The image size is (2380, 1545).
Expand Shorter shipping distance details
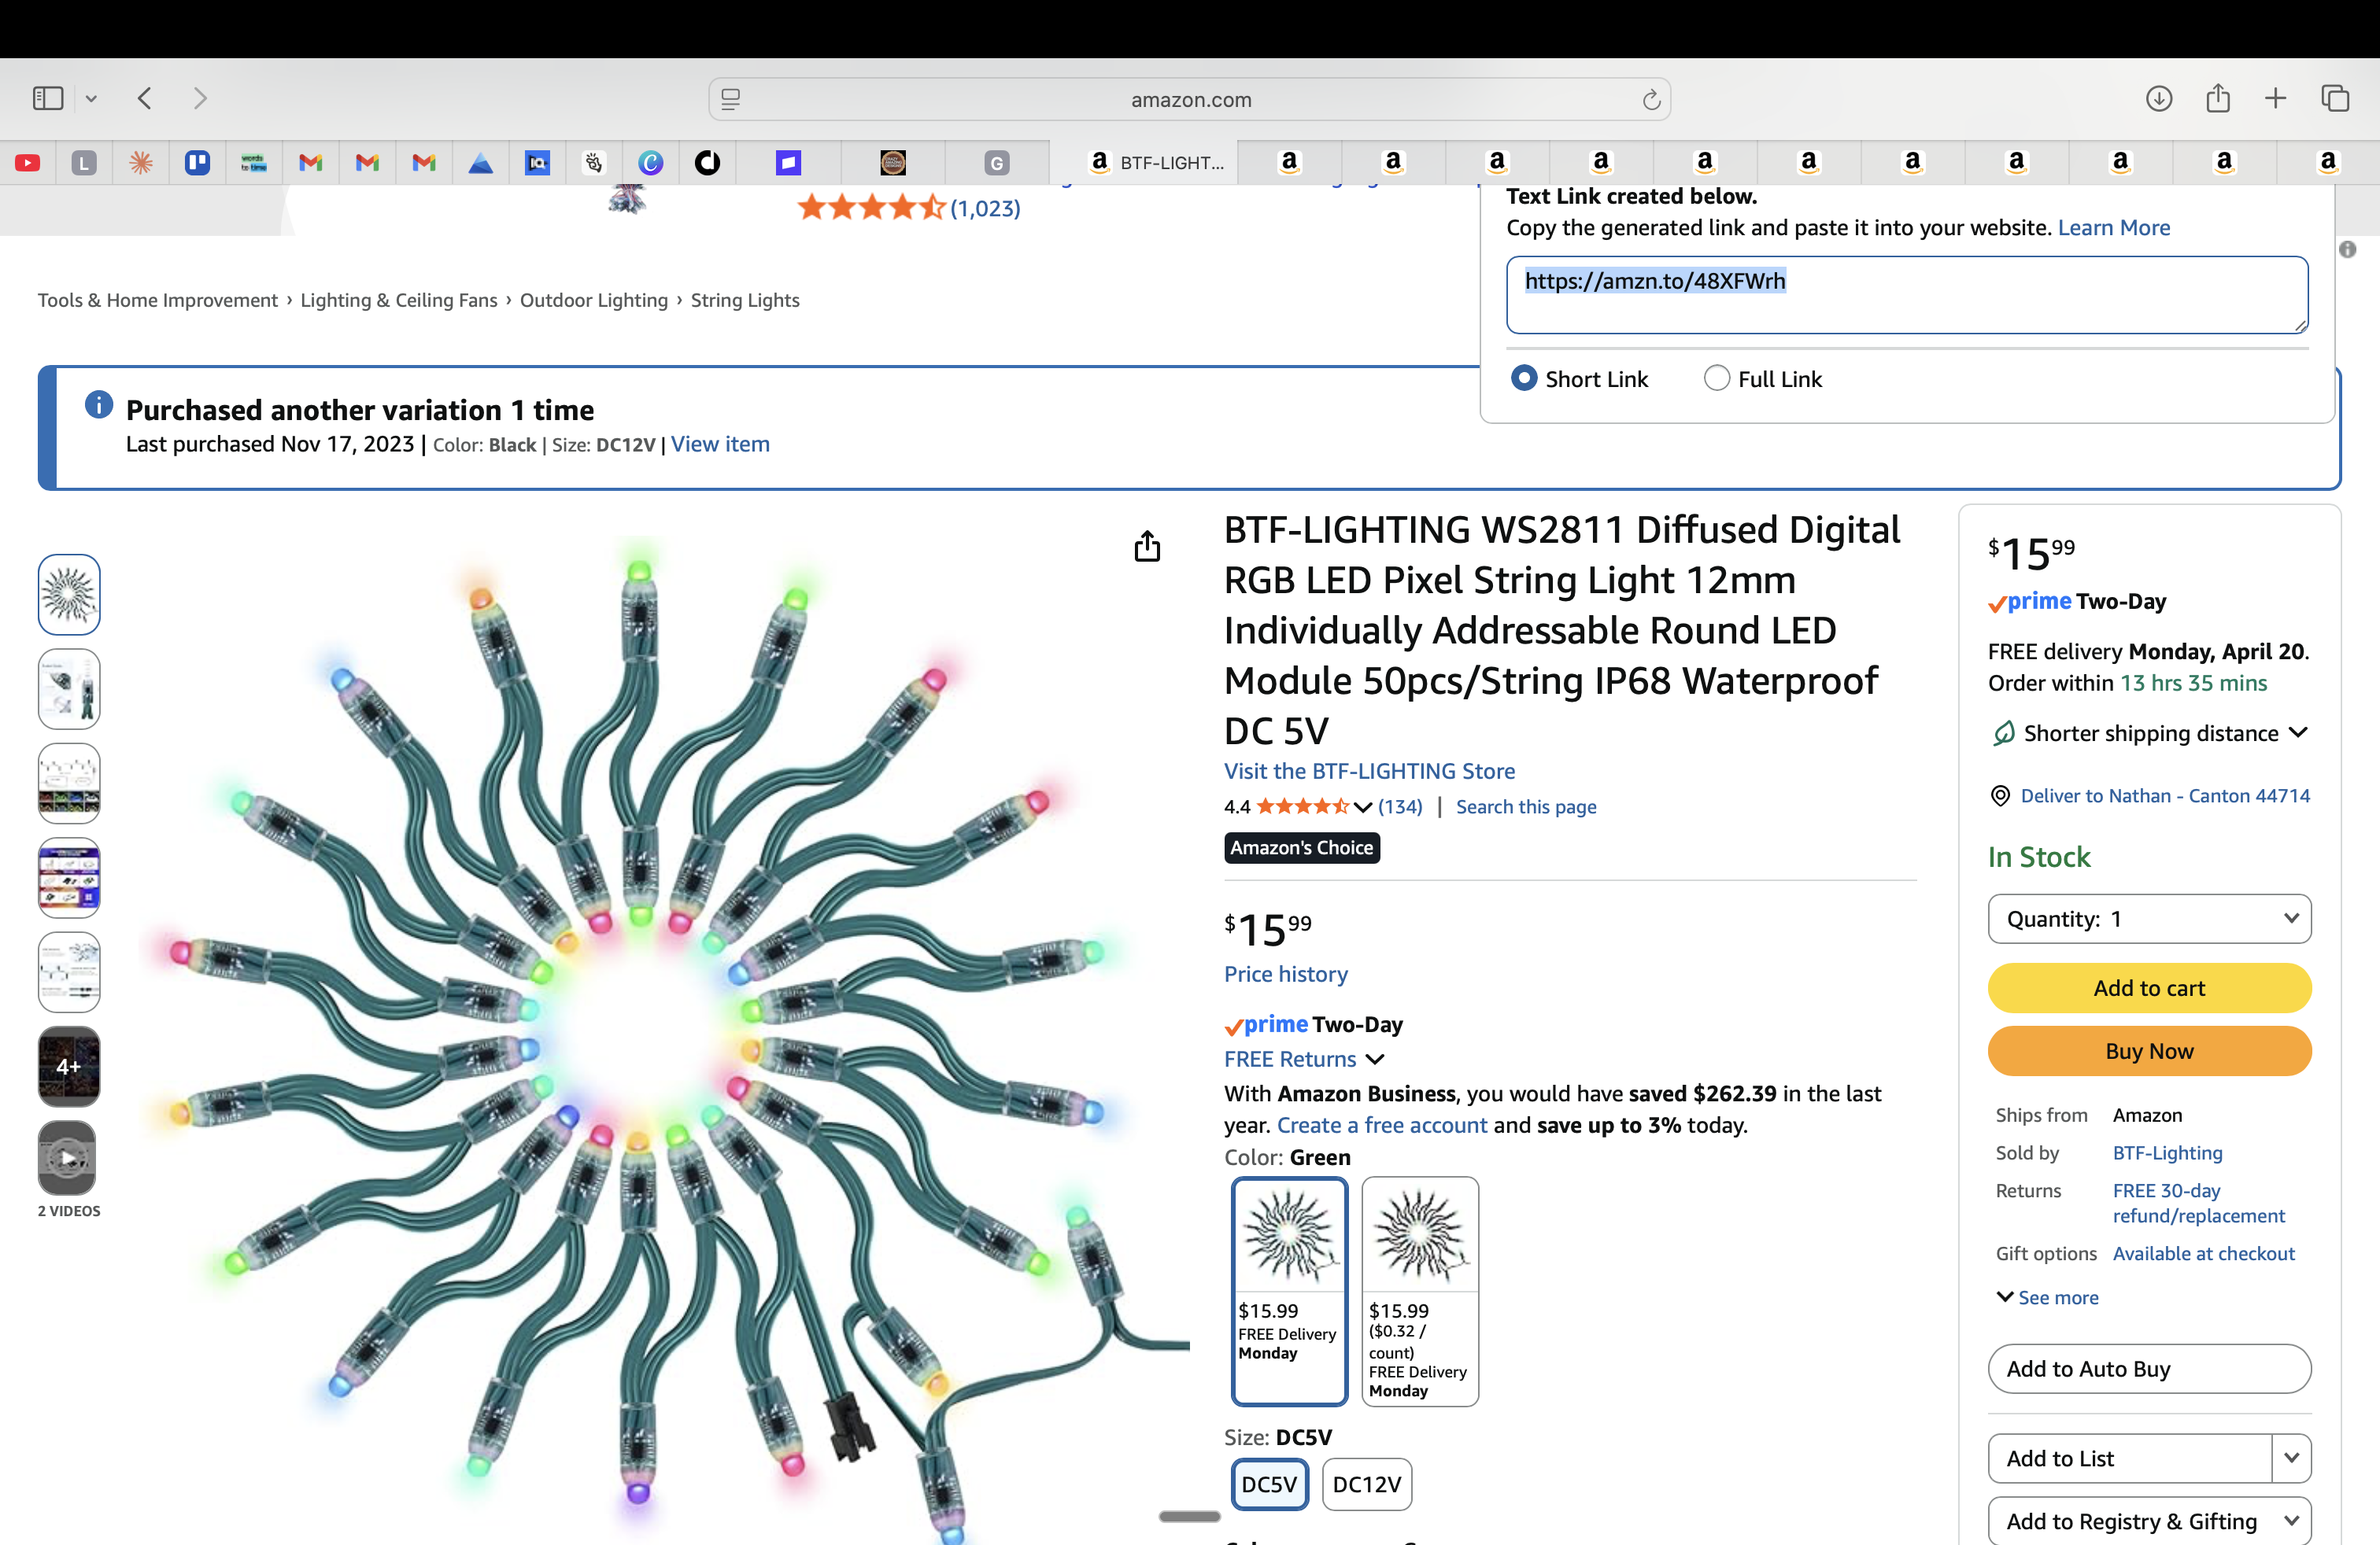coord(2298,732)
